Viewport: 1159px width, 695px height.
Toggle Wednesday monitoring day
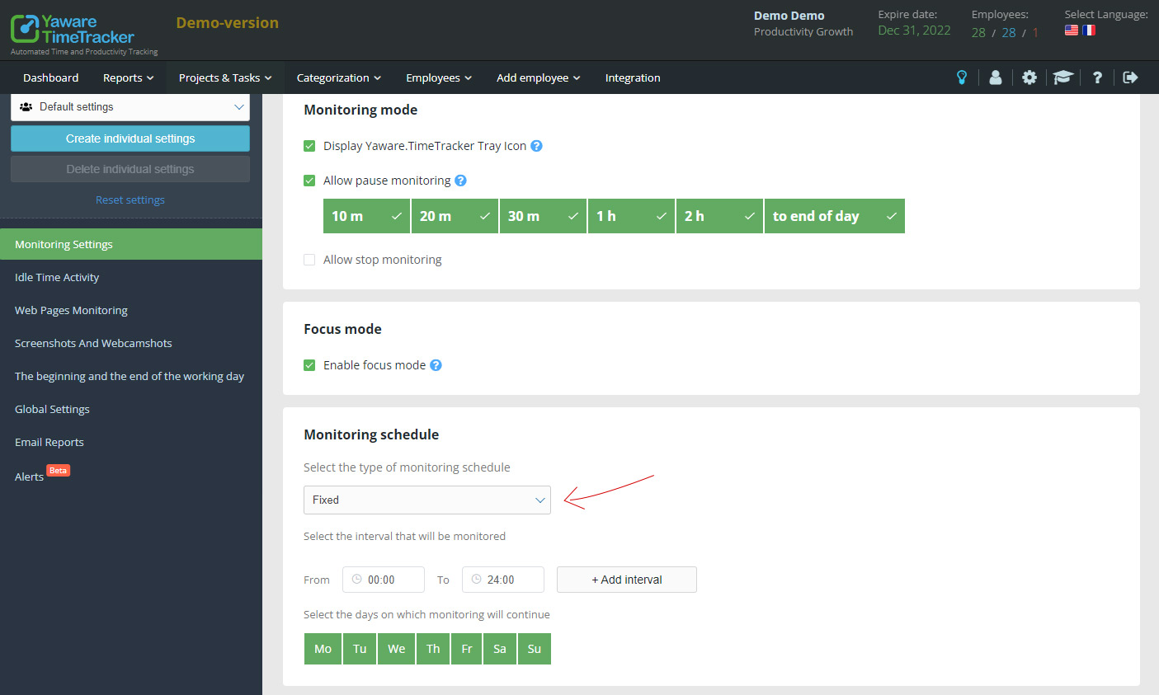click(x=397, y=649)
